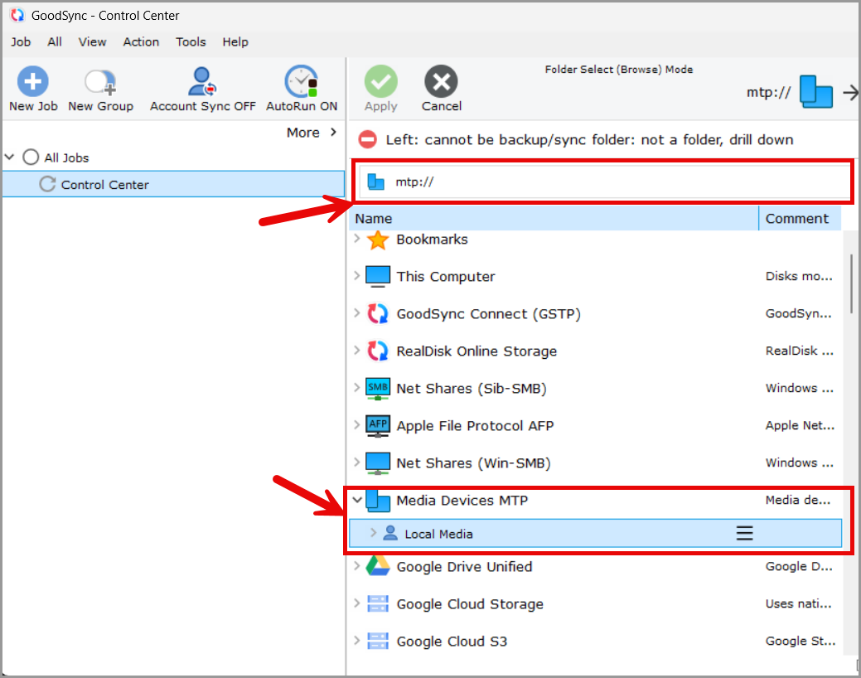Click the mtp:// folder icon at top right
The height and width of the screenshot is (678, 861).
[x=816, y=92]
